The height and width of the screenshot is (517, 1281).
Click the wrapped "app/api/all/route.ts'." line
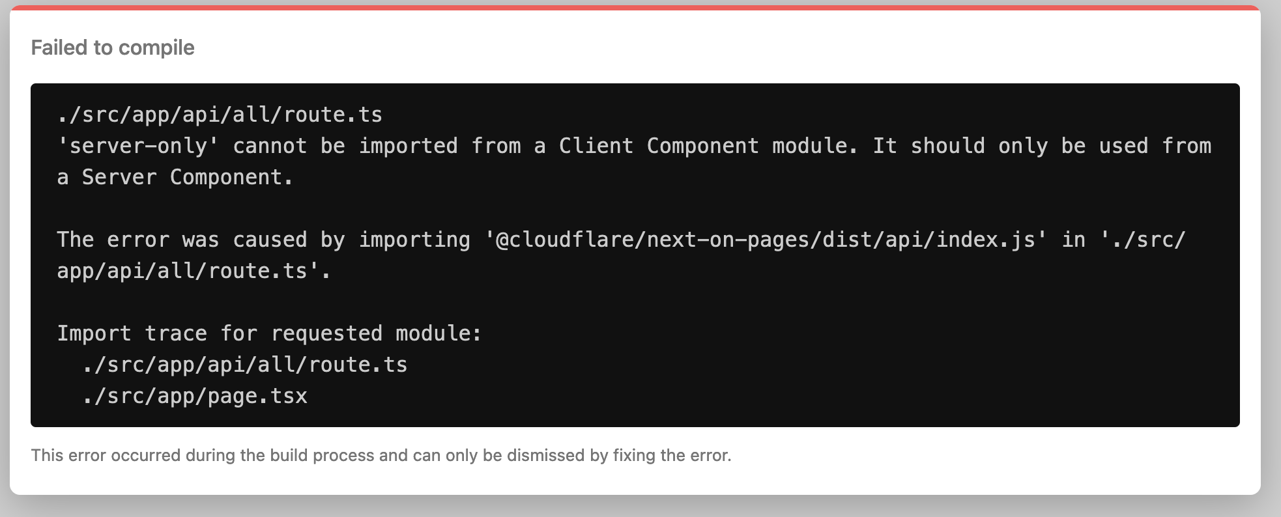(x=194, y=271)
